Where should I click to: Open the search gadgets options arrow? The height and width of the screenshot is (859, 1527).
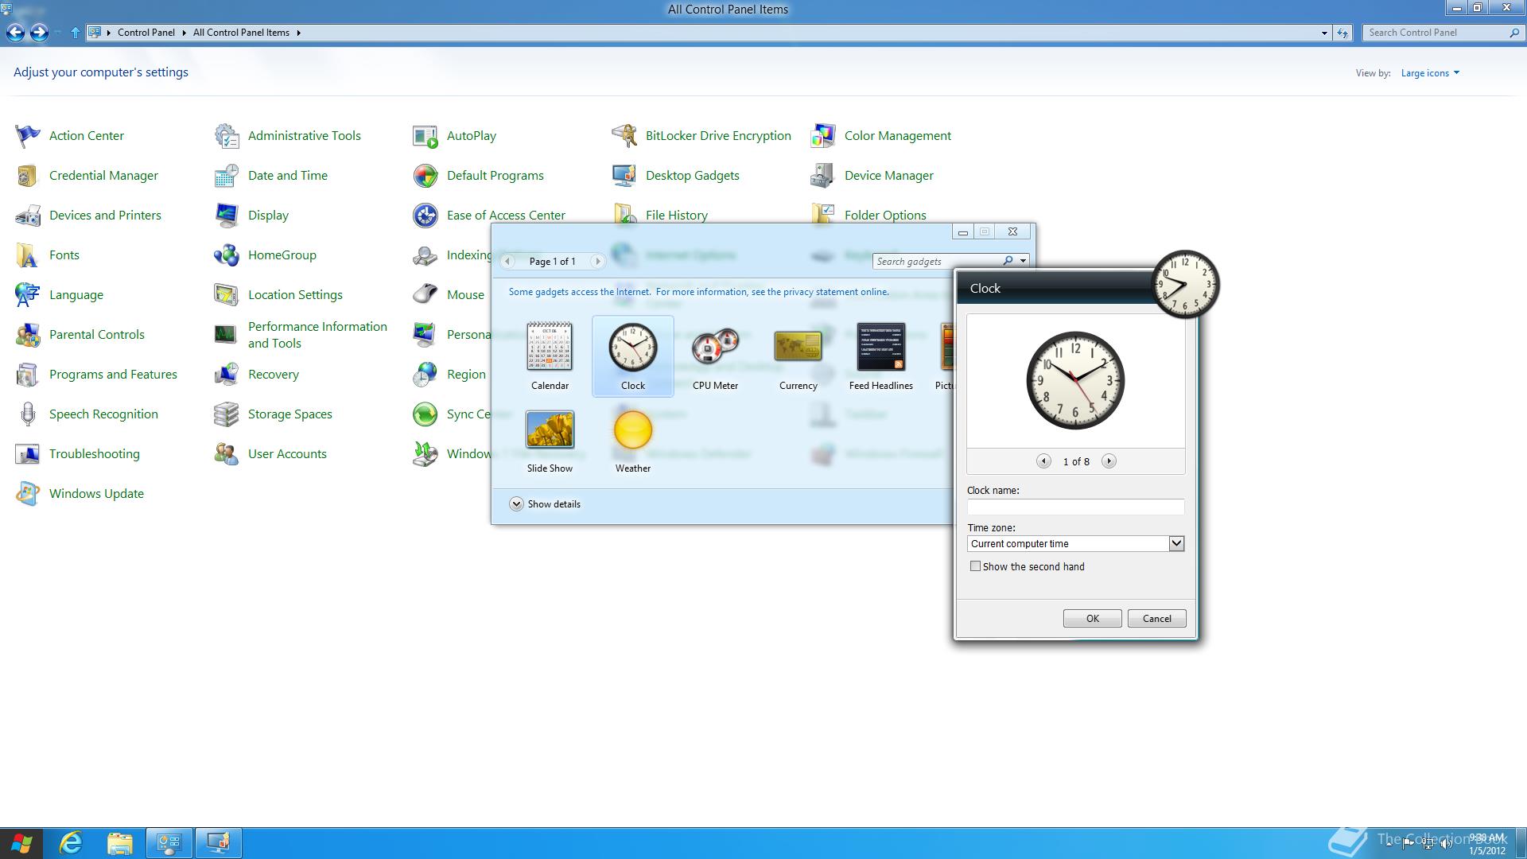pos(1023,261)
